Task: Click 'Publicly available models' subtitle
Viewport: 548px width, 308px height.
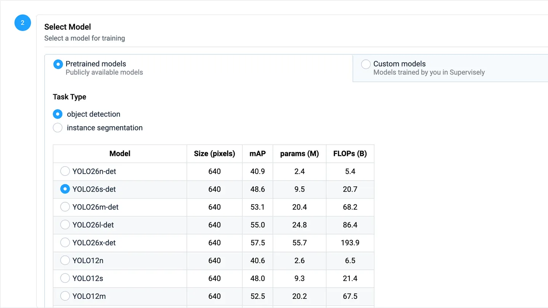Action: [x=104, y=72]
